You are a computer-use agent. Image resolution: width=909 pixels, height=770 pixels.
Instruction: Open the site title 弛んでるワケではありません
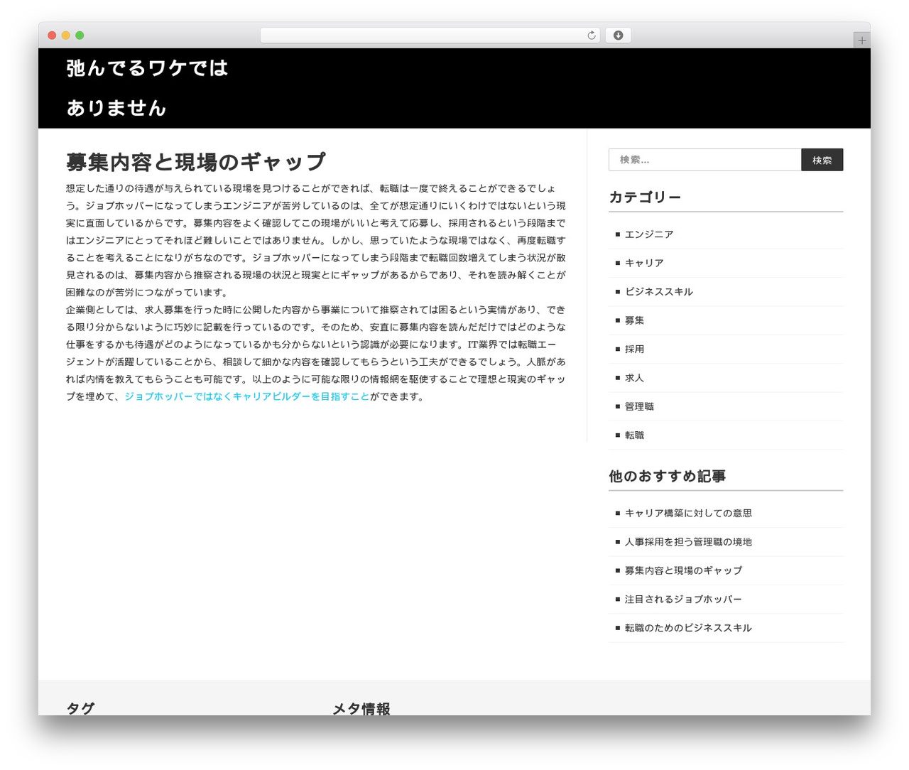pyautogui.click(x=148, y=88)
